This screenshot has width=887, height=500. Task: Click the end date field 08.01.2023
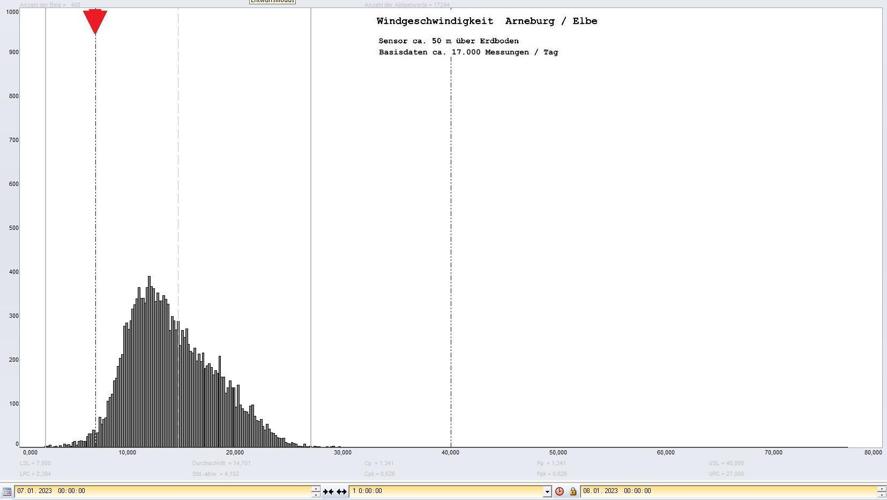[724, 491]
